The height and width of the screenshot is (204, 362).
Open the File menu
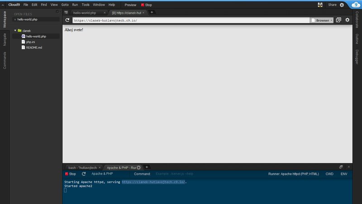click(x=26, y=5)
